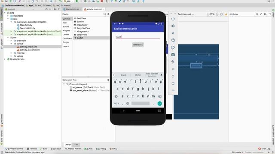Screen dimensions: 275x154
Task: Collapse the res folder
Action: 8,38
